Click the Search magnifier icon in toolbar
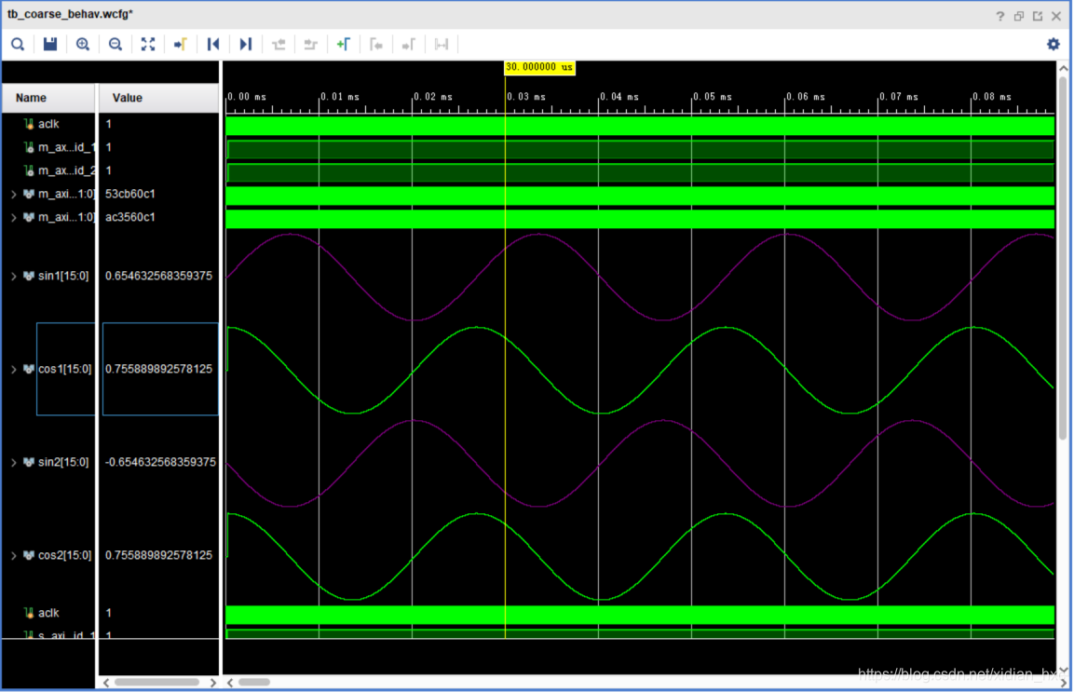Screen dimensions: 1074x692 click(x=18, y=45)
